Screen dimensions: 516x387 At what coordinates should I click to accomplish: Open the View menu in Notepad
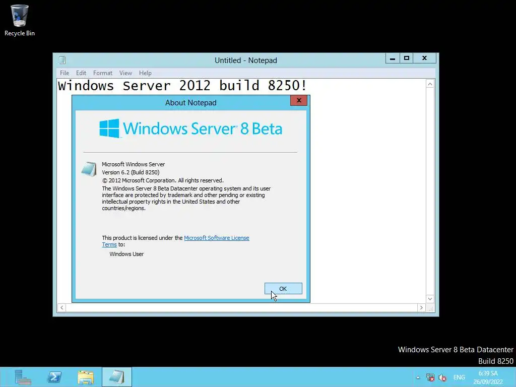click(125, 73)
